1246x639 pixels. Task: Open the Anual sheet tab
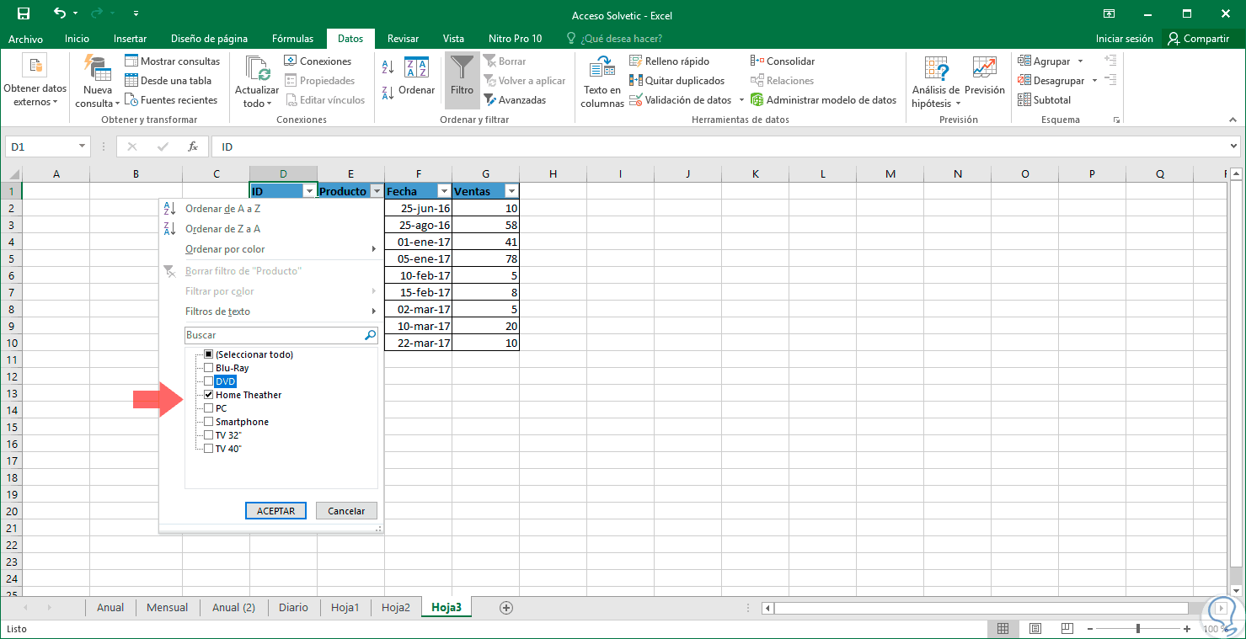coord(110,607)
